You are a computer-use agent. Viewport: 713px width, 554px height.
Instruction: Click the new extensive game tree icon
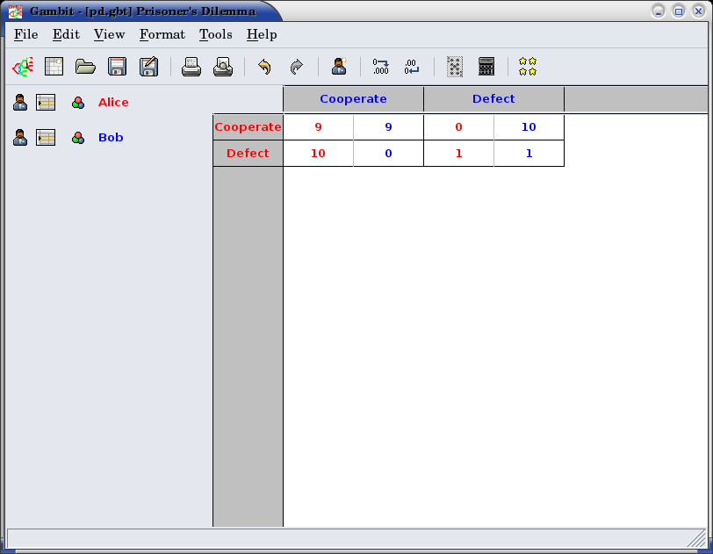click(22, 67)
